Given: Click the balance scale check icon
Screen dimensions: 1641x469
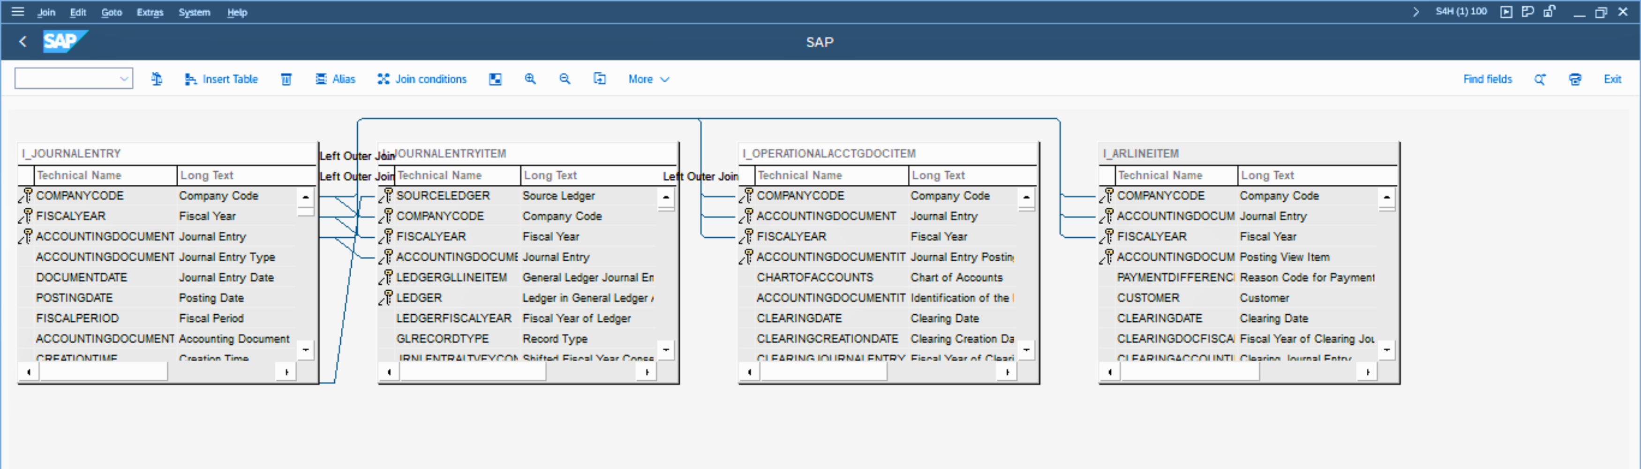Looking at the screenshot, I should tap(157, 79).
